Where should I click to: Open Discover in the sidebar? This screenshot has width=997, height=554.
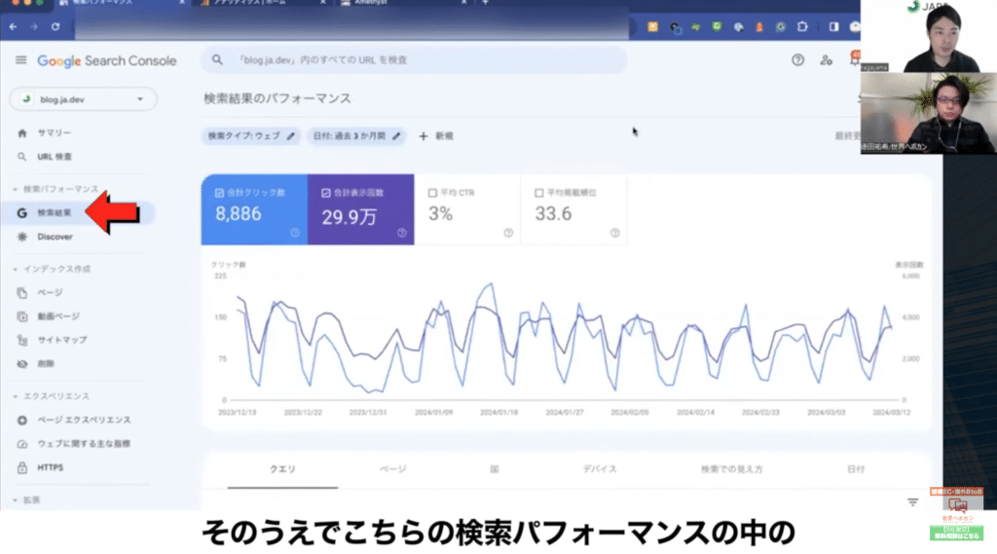(x=55, y=237)
